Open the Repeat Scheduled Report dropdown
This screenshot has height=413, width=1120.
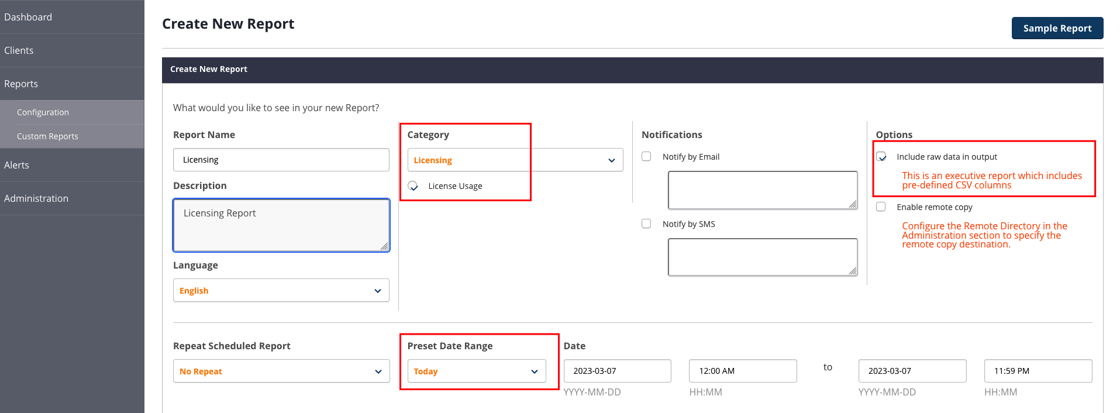click(x=281, y=371)
